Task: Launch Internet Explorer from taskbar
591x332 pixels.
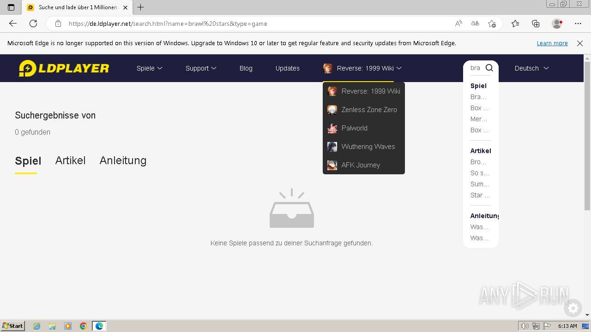Action: click(37, 326)
